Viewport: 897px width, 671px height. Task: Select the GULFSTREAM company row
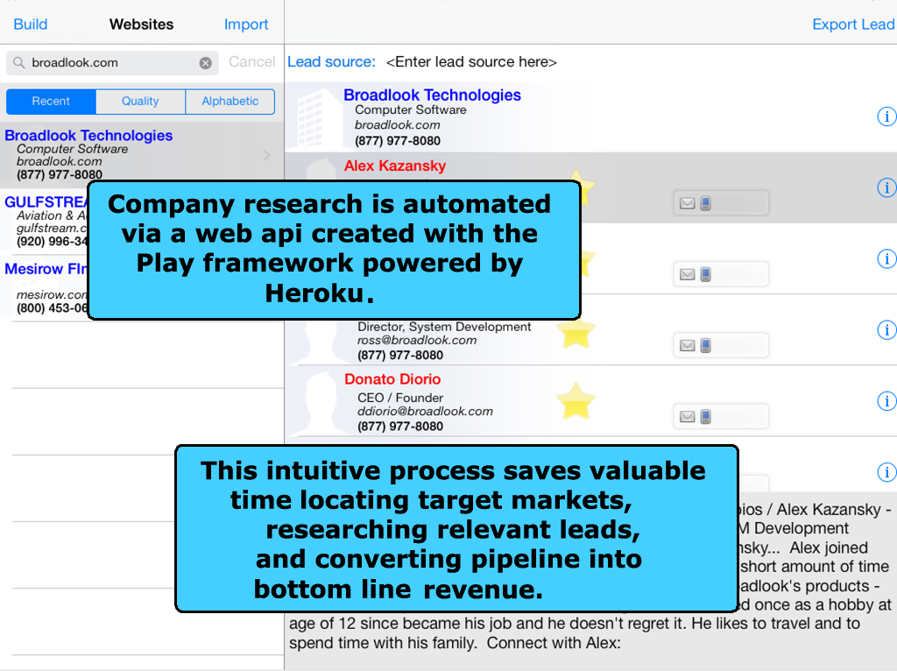point(45,222)
